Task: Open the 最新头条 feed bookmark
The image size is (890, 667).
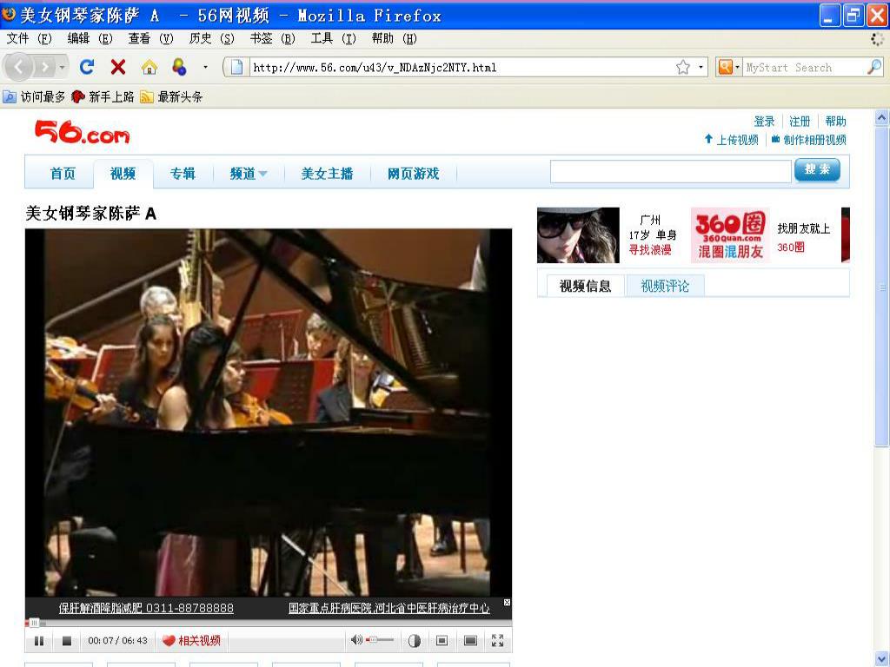Action: tap(171, 97)
